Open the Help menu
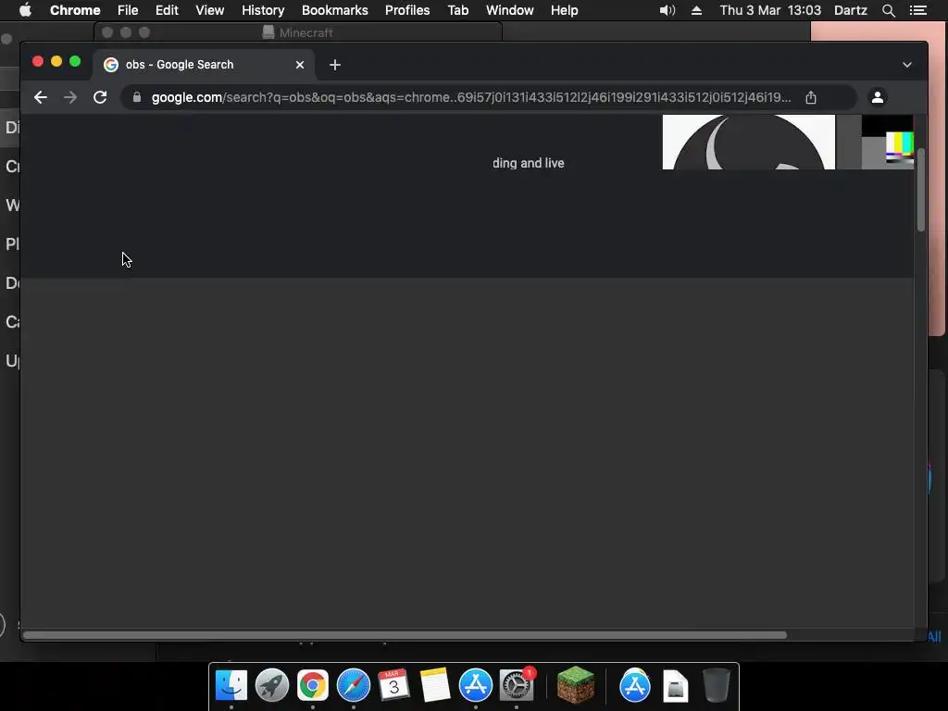 coord(564,10)
